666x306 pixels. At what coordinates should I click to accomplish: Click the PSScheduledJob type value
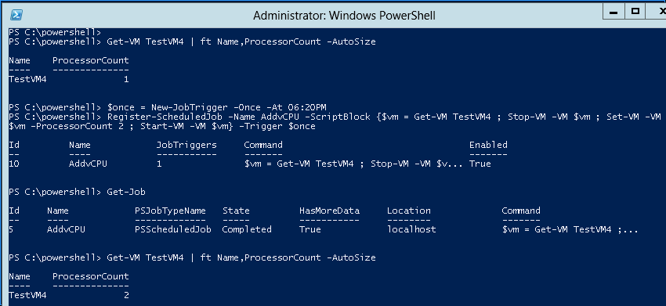(x=173, y=229)
